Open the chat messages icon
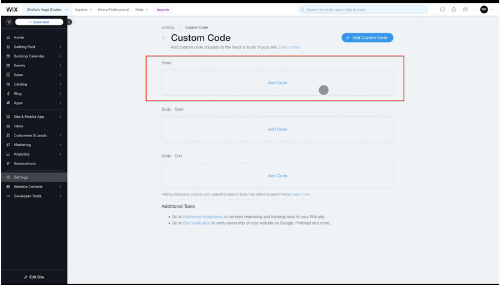Screen dimensions: 500x285 pyautogui.click(x=443, y=10)
